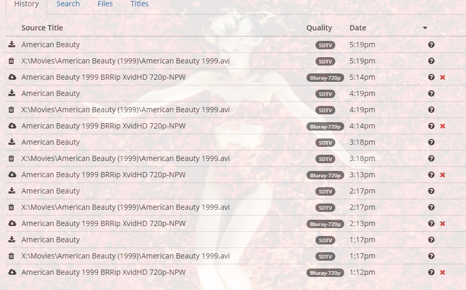466x290 pixels.
Task: Show details for the 5:19pm imported American Beauty row
Action: coord(431,45)
